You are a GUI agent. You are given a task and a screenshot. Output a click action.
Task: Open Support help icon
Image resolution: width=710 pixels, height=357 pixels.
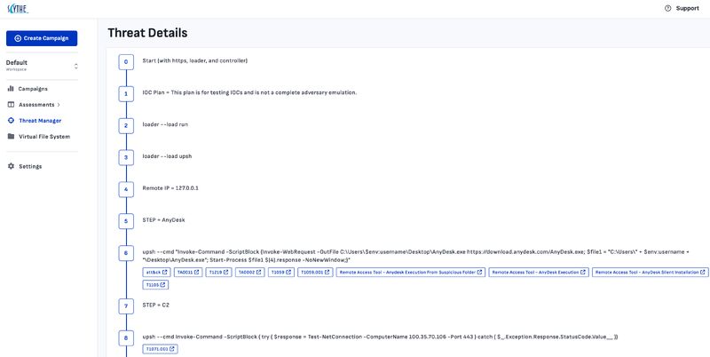(x=667, y=8)
